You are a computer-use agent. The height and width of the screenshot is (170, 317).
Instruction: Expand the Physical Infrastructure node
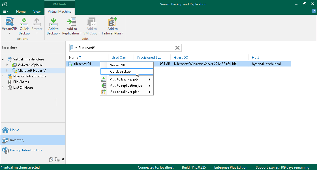point(3,76)
